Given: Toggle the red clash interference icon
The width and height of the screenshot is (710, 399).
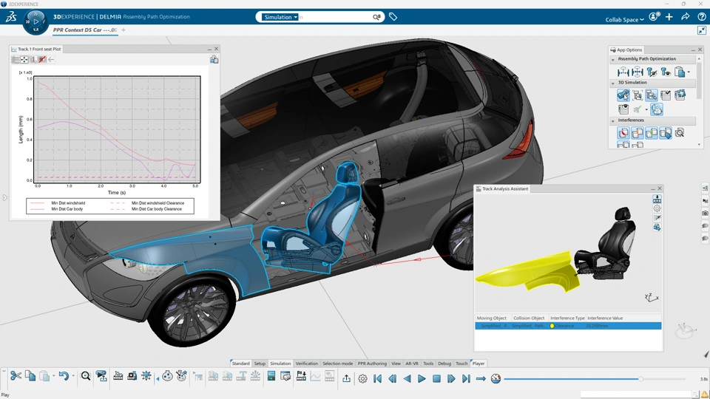Looking at the screenshot, I should pyautogui.click(x=623, y=132).
